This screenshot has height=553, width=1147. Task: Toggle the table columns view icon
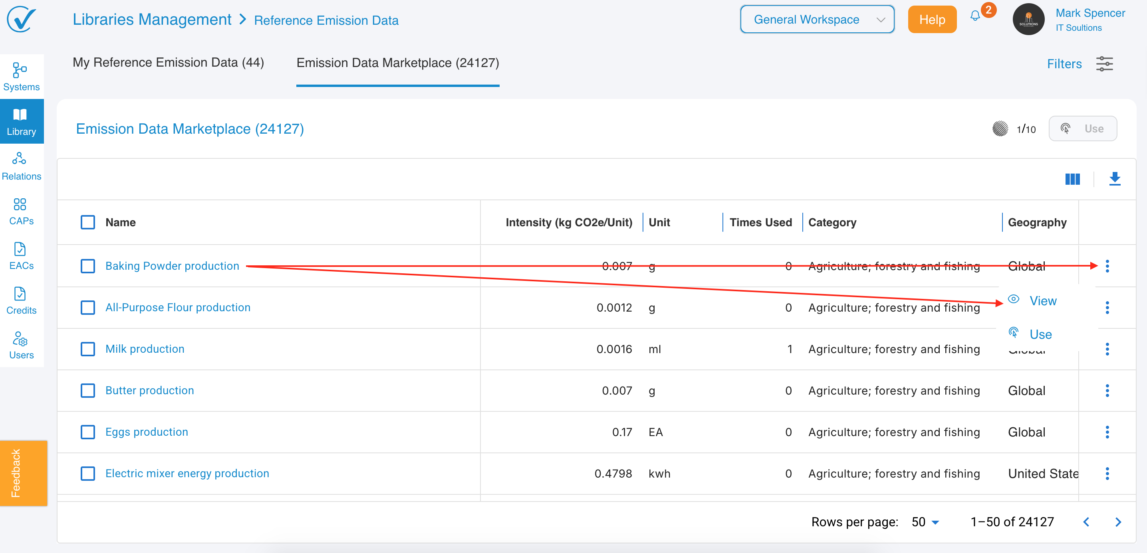[1072, 179]
